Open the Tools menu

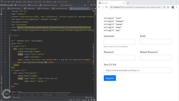tap(40, 2)
